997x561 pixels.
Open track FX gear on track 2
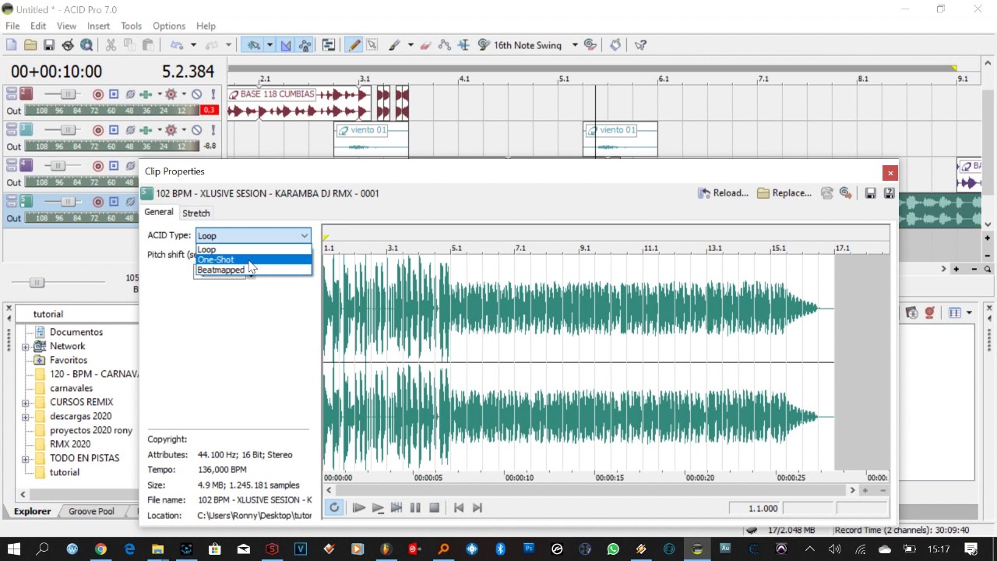(171, 94)
